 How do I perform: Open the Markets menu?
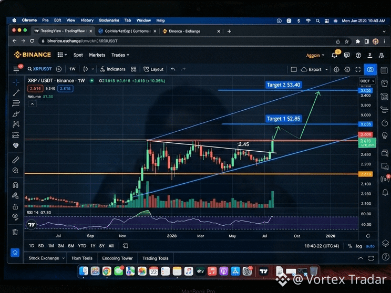(x=97, y=55)
